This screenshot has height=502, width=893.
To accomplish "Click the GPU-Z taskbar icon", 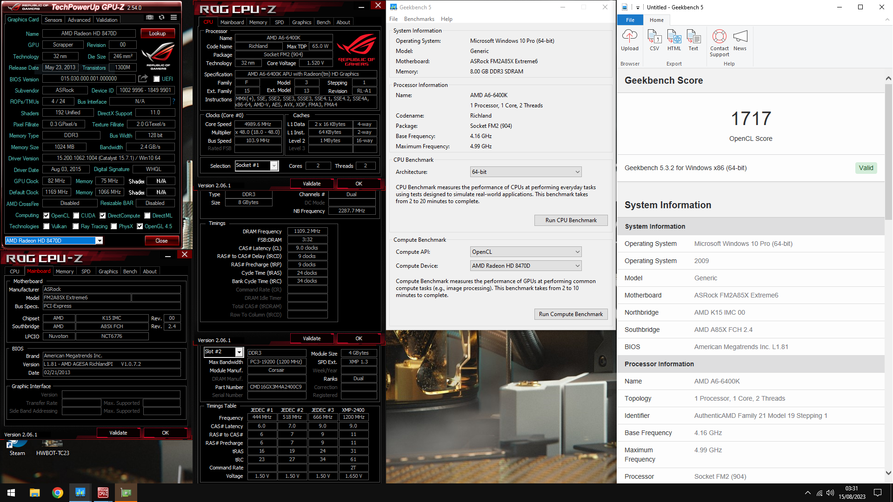I will point(126,493).
